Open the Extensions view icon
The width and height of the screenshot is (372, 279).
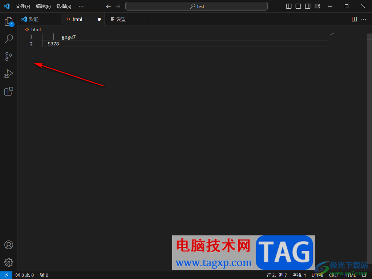9,91
